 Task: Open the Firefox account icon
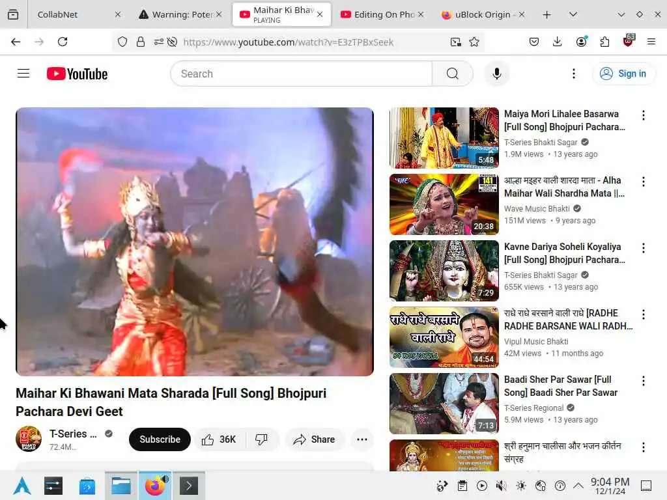tap(582, 42)
